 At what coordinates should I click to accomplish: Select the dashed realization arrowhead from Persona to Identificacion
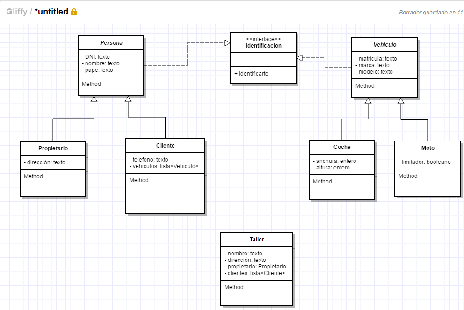(227, 43)
